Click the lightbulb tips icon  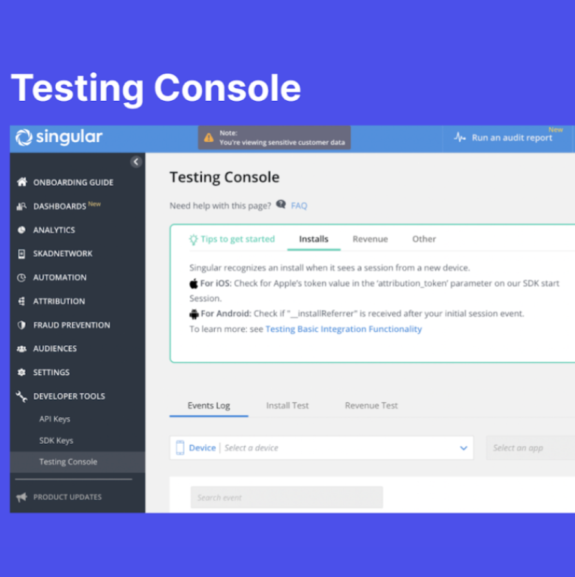193,239
